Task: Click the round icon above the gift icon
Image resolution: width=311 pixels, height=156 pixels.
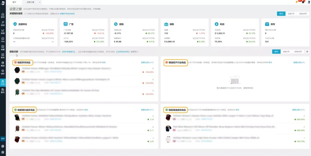Action: 3,146
